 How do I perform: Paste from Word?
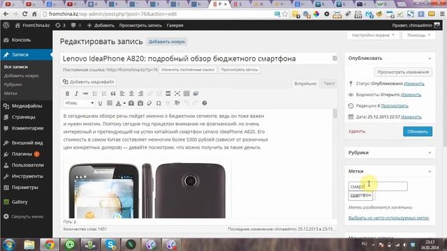tap(140, 103)
